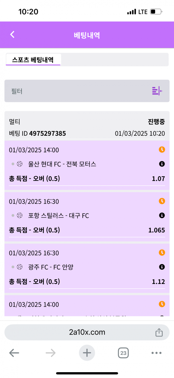
Task: Open 포항 스틸러스 - 대구 FC match
Action: pos(59,216)
